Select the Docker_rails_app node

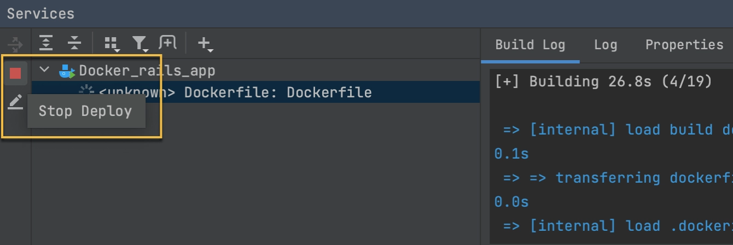coord(147,71)
